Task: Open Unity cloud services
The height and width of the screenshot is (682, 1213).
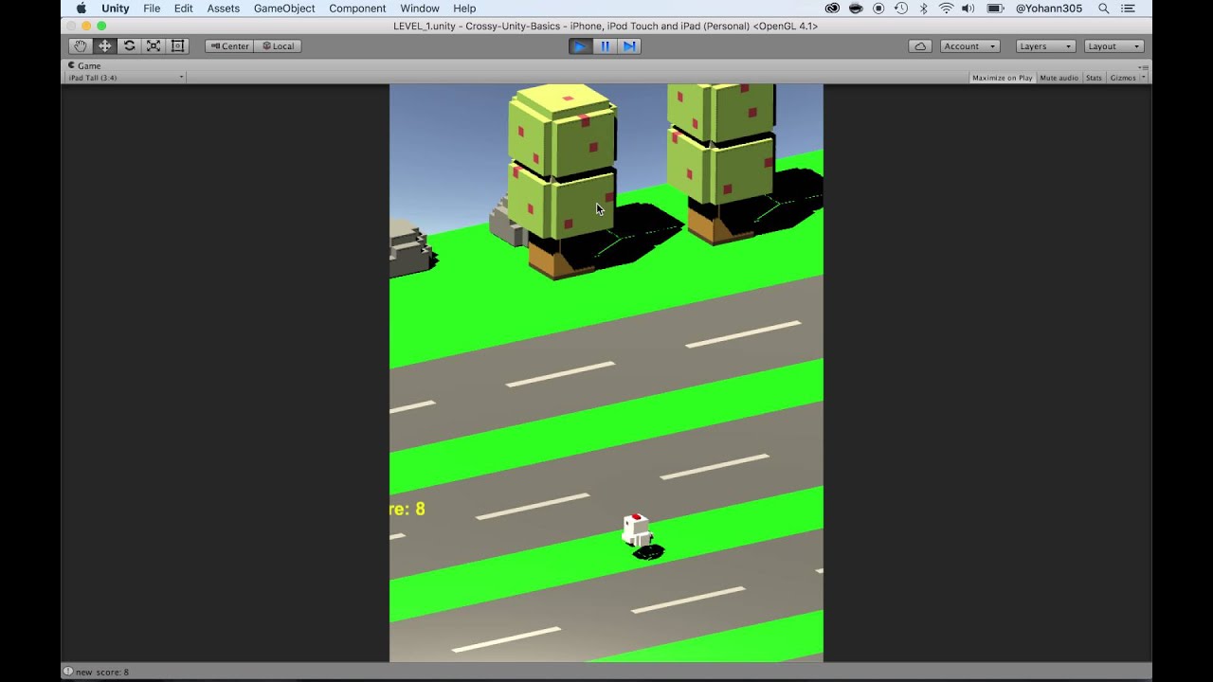Action: pyautogui.click(x=919, y=45)
